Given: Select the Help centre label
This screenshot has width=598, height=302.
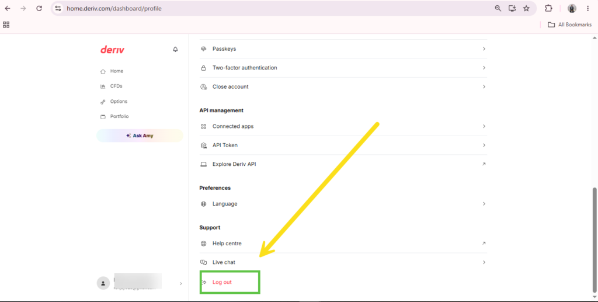Looking at the screenshot, I should coord(227,243).
